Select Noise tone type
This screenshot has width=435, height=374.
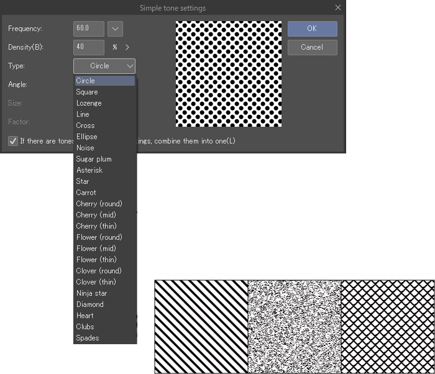105,148
